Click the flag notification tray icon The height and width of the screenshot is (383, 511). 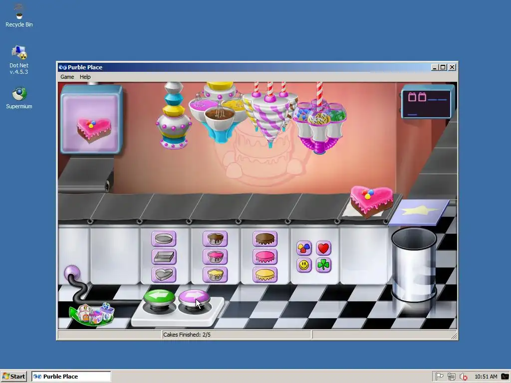coord(439,377)
